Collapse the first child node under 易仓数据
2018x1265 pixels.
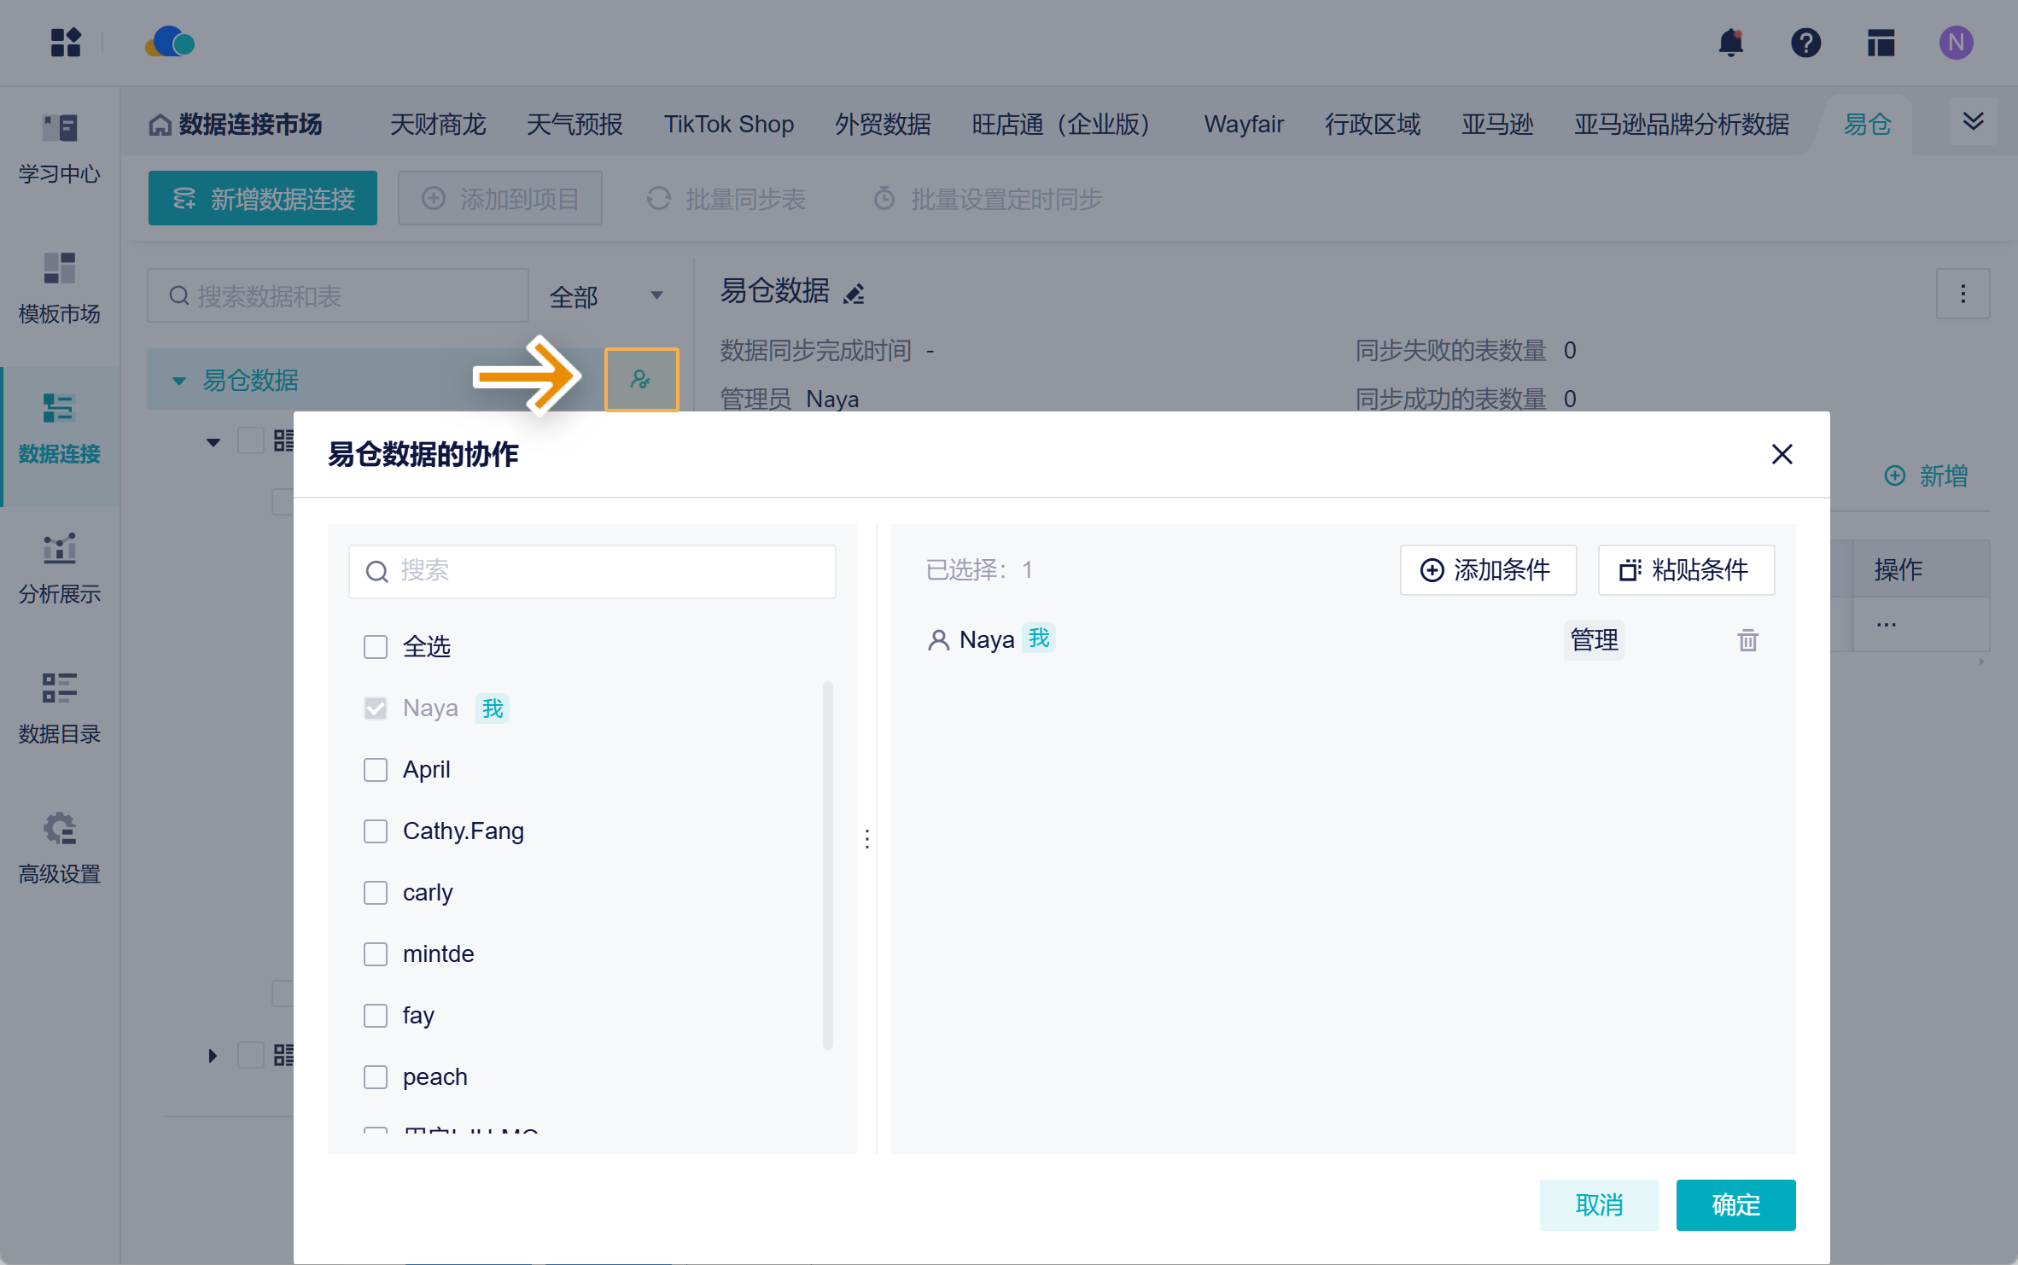(213, 442)
